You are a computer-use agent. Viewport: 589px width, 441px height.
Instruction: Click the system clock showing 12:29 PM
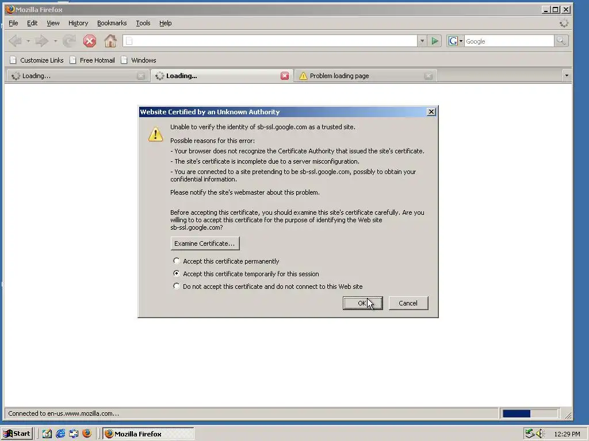tap(567, 434)
